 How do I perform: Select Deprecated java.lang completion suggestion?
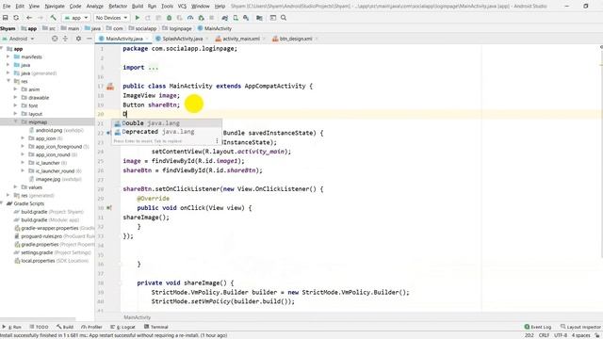click(167, 132)
